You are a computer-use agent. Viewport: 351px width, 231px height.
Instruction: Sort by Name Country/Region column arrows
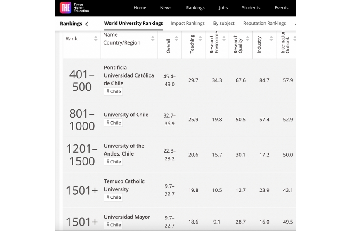[x=153, y=39]
